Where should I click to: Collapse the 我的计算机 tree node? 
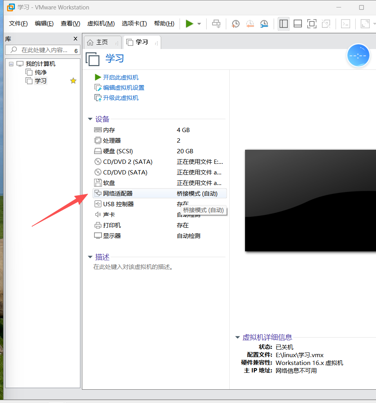pos(11,64)
